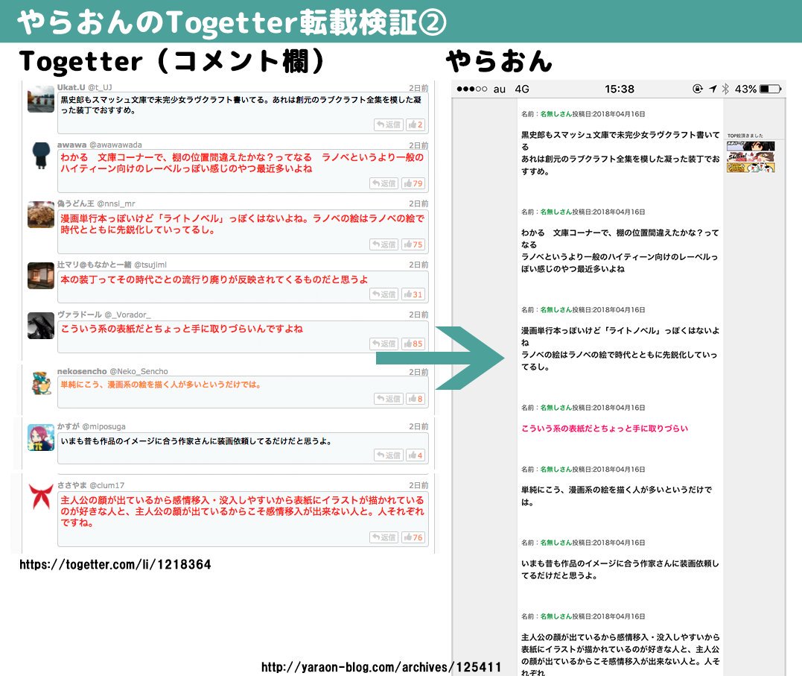Open Ukat.U @t_UJ profile link
The width and height of the screenshot is (802, 676).
point(84,87)
